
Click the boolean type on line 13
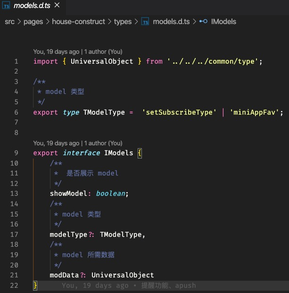point(110,193)
